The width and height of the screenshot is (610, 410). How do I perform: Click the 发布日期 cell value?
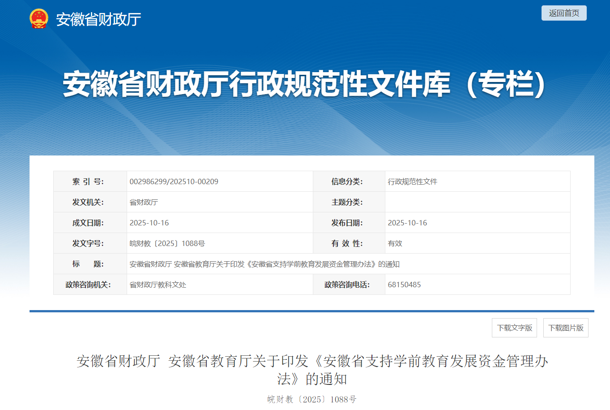pyautogui.click(x=407, y=222)
